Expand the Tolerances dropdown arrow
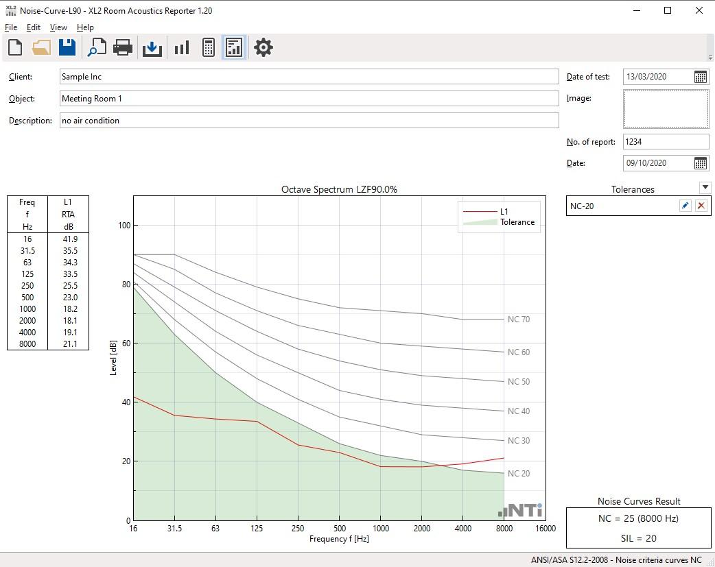Viewport: 715px width, 567px height. 705,188
